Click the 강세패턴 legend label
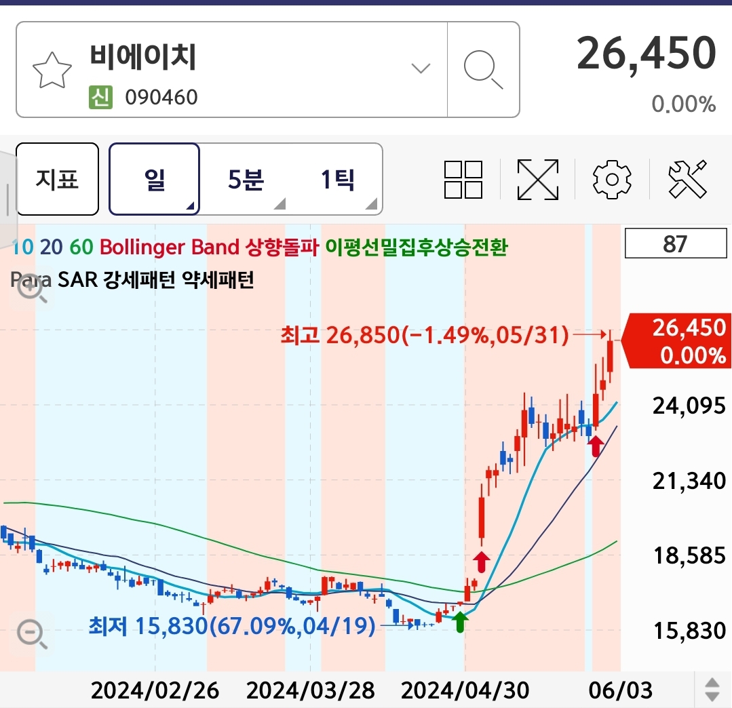732x708 pixels. click(140, 279)
